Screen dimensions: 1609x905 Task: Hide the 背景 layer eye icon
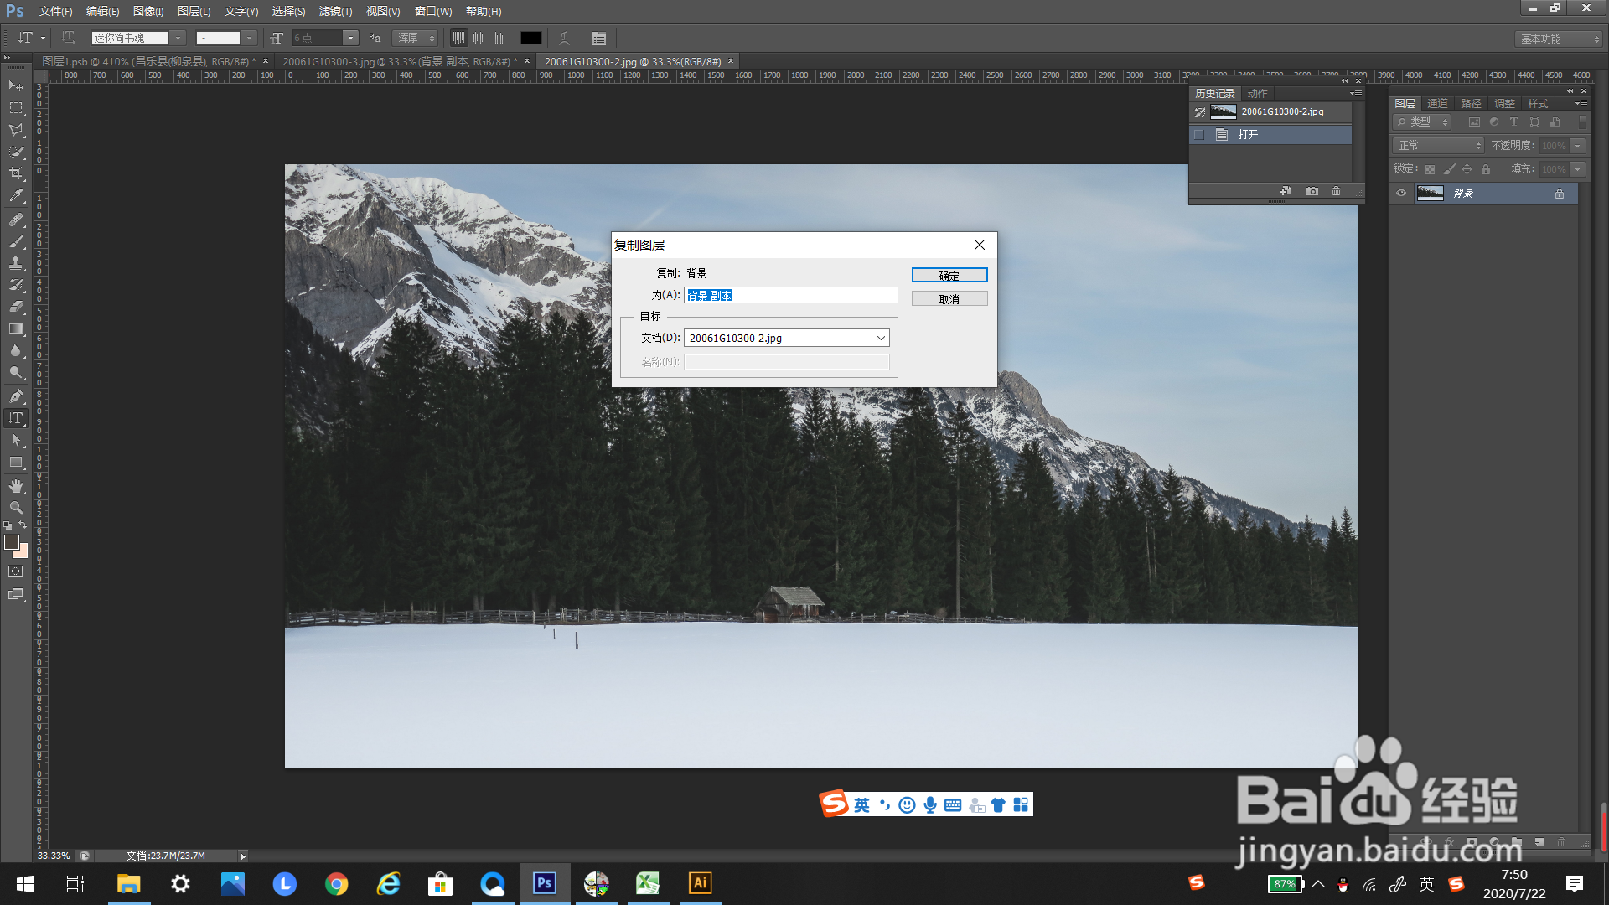(x=1401, y=194)
